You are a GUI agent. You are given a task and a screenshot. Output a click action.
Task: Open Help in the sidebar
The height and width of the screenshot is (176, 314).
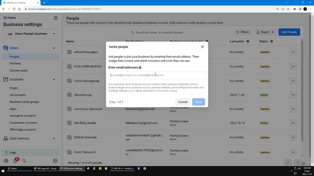[30, 153]
